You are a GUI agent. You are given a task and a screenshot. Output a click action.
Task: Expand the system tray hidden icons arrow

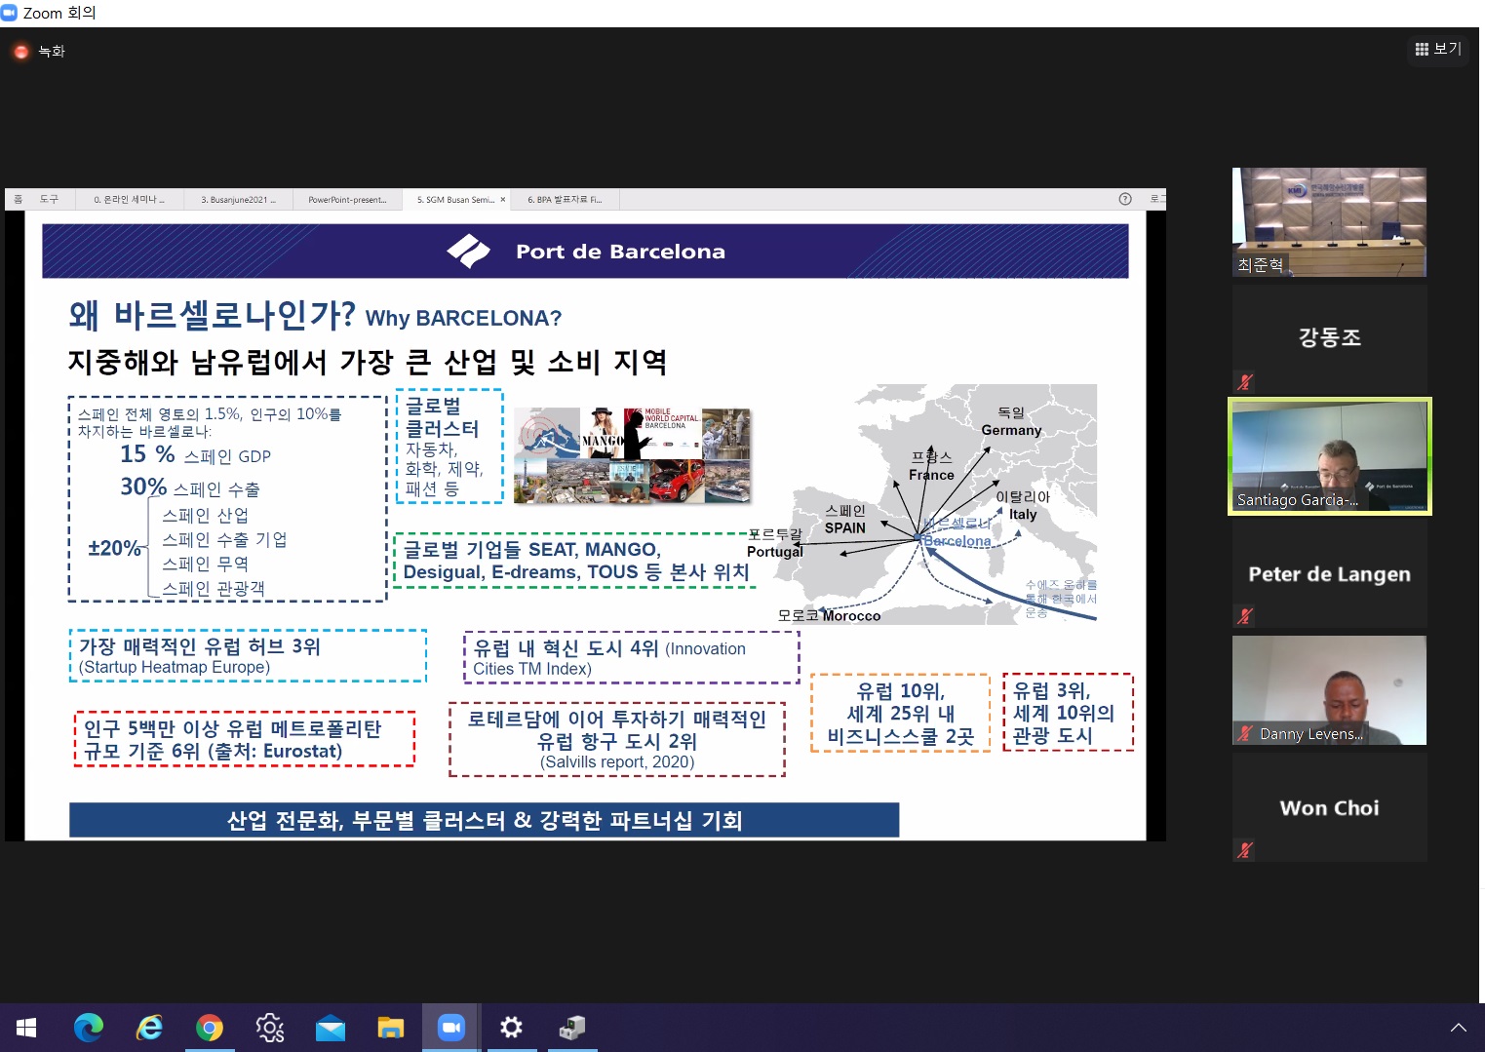1459,1028
